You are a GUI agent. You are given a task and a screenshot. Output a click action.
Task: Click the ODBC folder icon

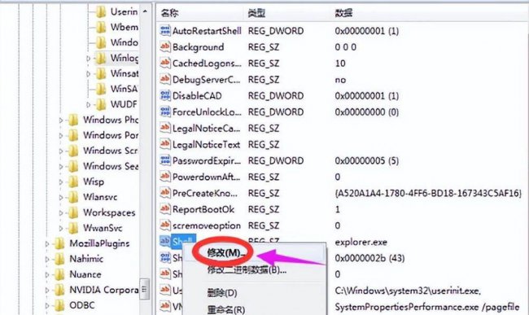pyautogui.click(x=59, y=305)
